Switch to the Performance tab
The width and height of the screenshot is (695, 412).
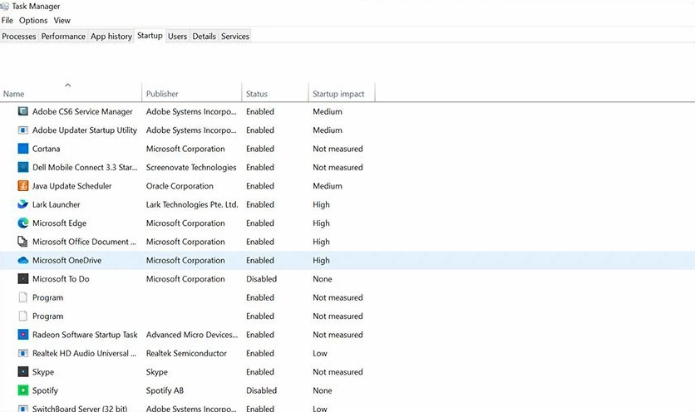pyautogui.click(x=63, y=37)
